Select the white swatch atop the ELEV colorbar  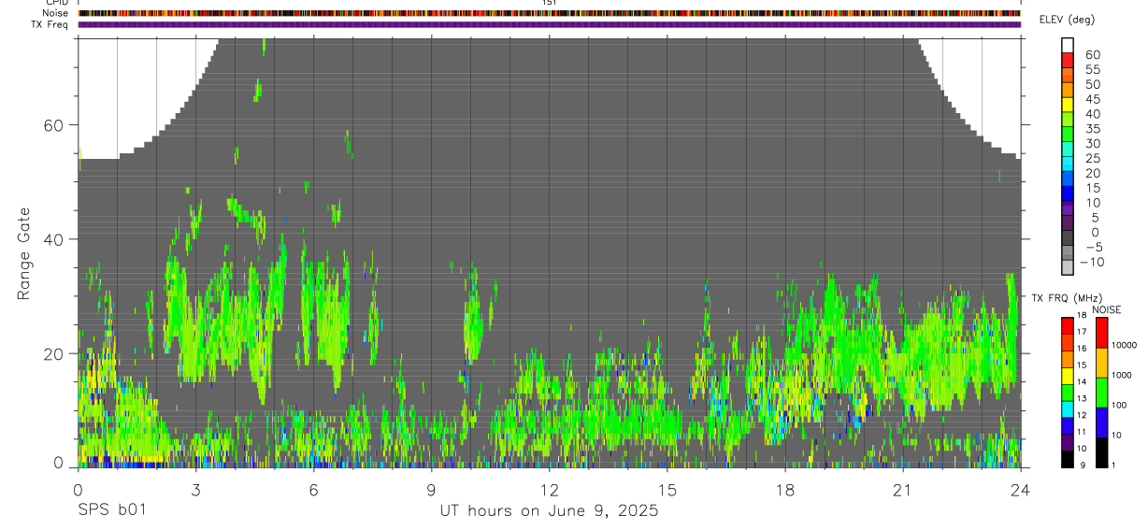tap(1068, 45)
